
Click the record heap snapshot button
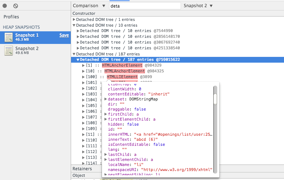pyautogui.click(x=5, y=6)
